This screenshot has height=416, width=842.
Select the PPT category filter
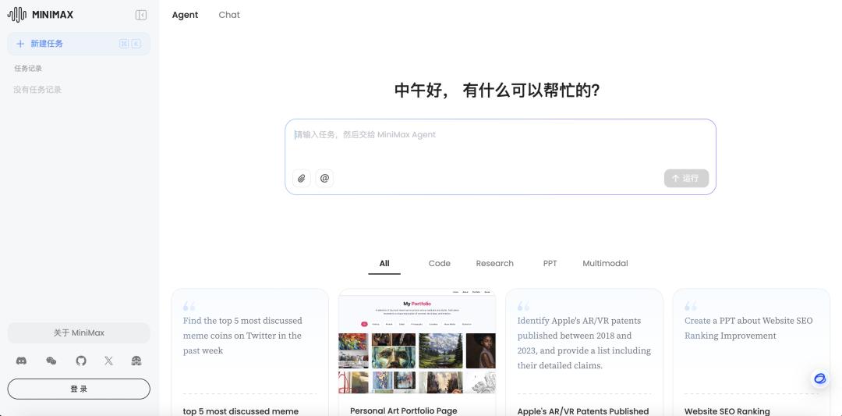(550, 263)
